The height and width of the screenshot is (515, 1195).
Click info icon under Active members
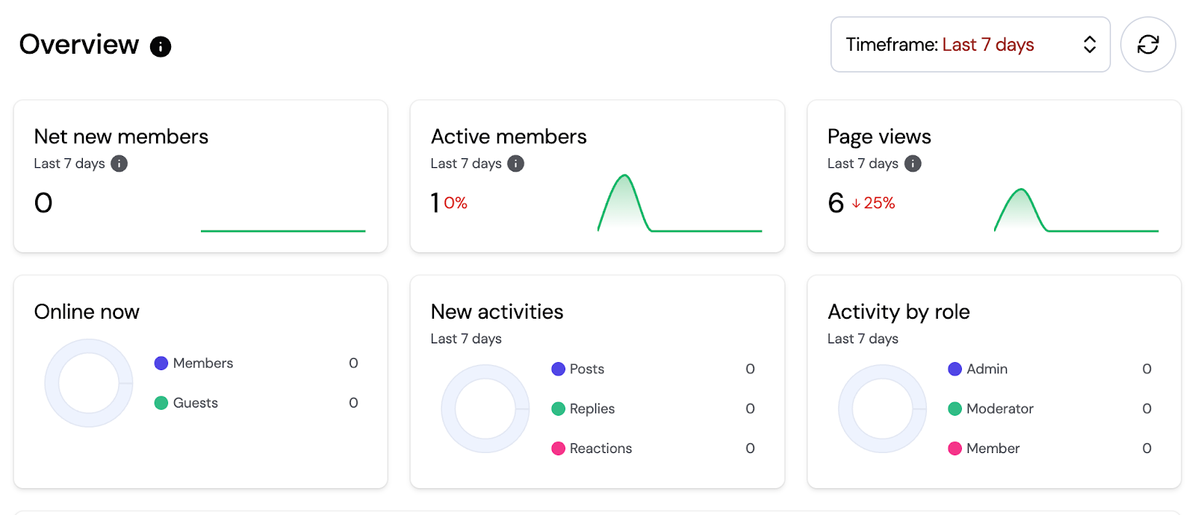pyautogui.click(x=516, y=163)
